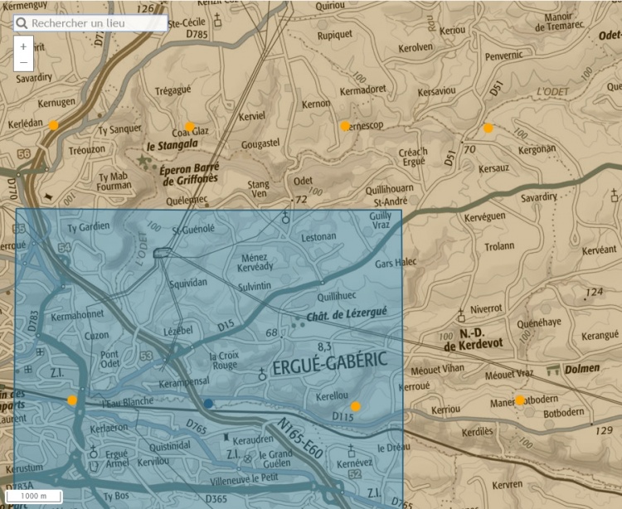Click the orange marker at Botbodern
This screenshot has width=622, height=509.
click(520, 400)
